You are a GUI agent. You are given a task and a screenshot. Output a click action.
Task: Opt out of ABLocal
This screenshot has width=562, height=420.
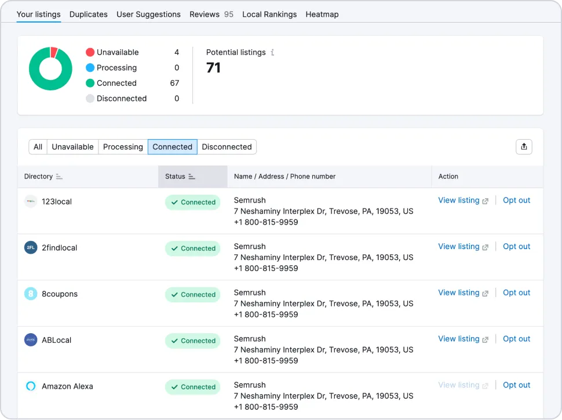point(516,339)
